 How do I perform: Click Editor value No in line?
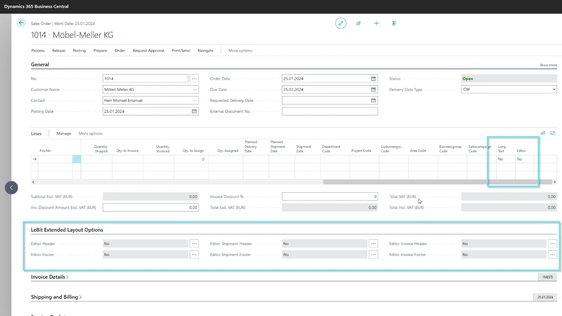click(519, 159)
